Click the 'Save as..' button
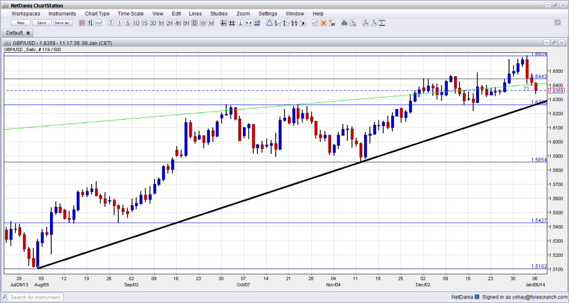569x303 pixels. pyautogui.click(x=63, y=23)
